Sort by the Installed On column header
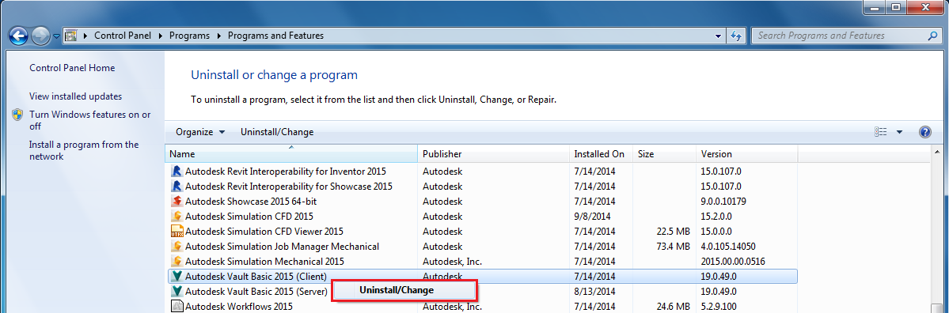This screenshot has height=313, width=949. (601, 154)
